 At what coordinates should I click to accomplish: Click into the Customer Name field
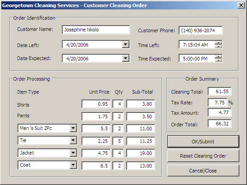pos(96,30)
